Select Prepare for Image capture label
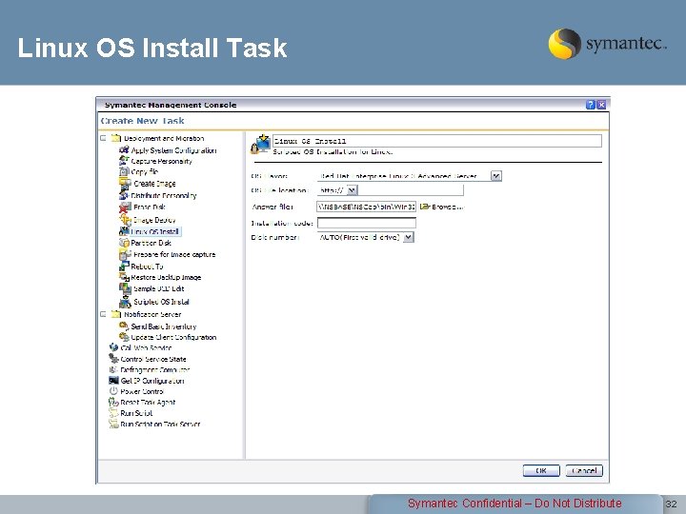The image size is (686, 514). pyautogui.click(x=174, y=254)
